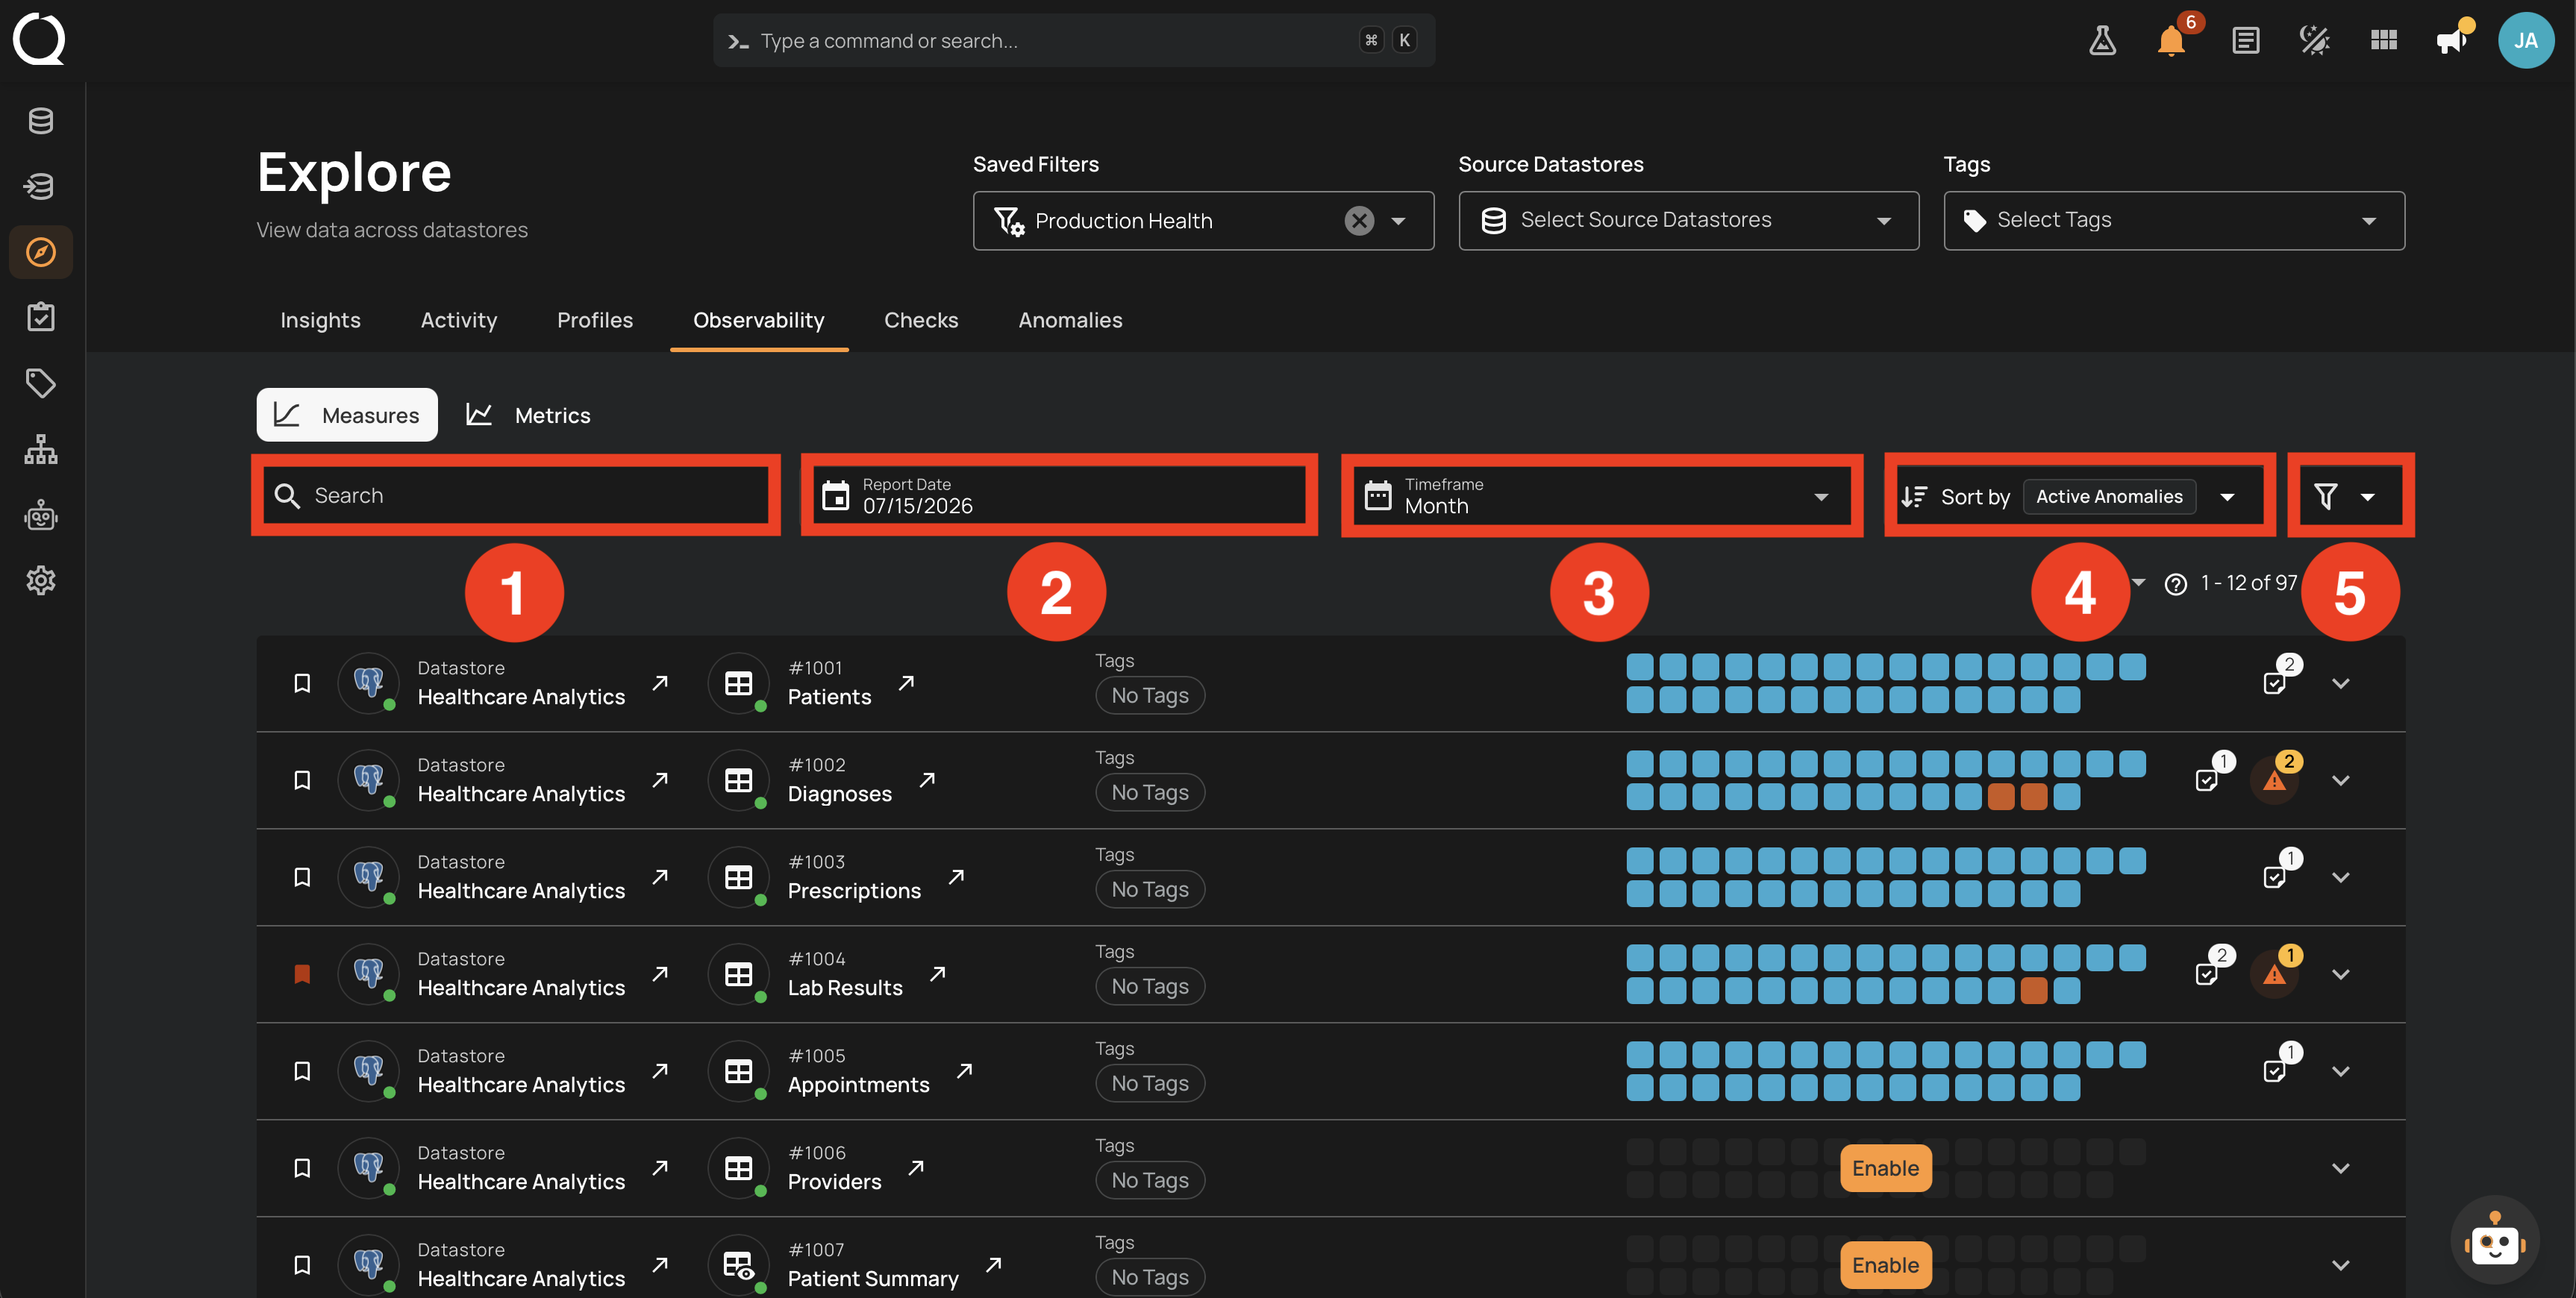Open the Source Datastores sidebar icon
Image resolution: width=2576 pixels, height=1298 pixels.
coord(41,120)
